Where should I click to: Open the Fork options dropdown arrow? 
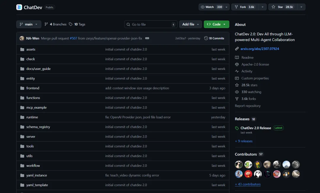[263, 7]
